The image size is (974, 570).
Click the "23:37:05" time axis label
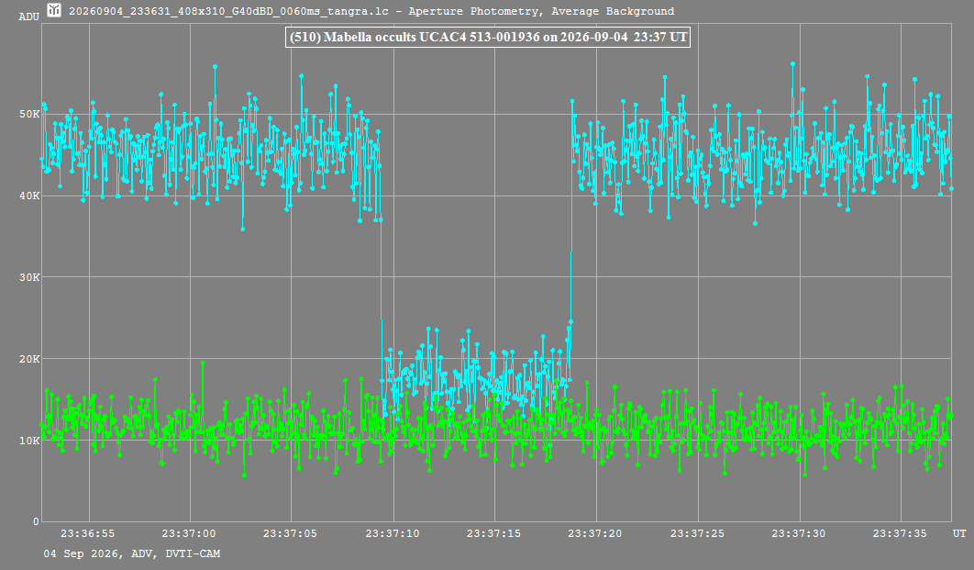(290, 533)
